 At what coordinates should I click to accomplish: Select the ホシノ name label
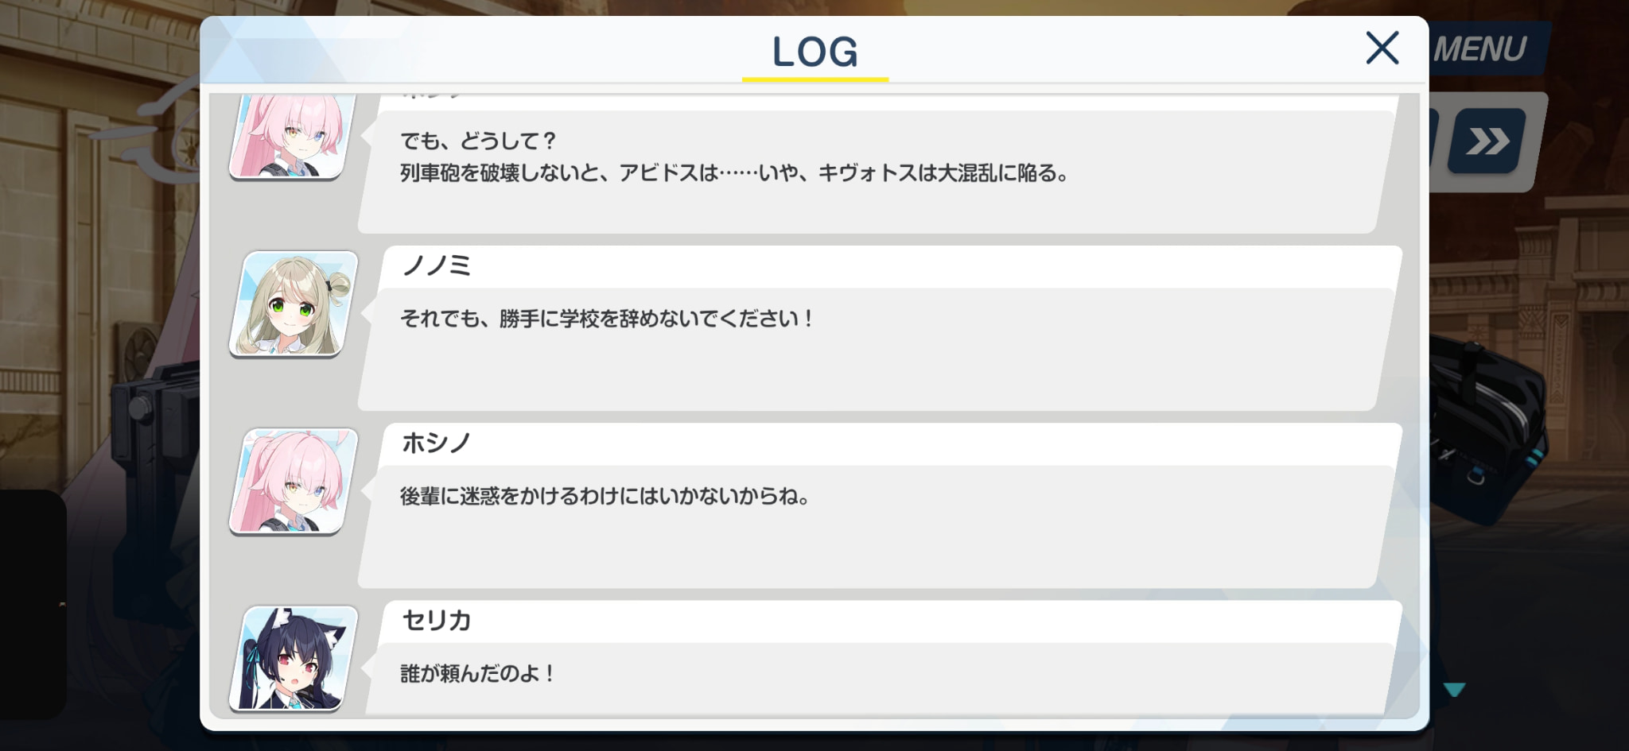pyautogui.click(x=437, y=443)
